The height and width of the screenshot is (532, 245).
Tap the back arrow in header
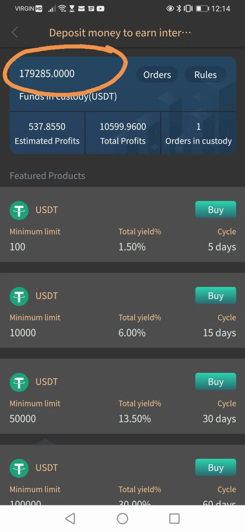(x=15, y=32)
